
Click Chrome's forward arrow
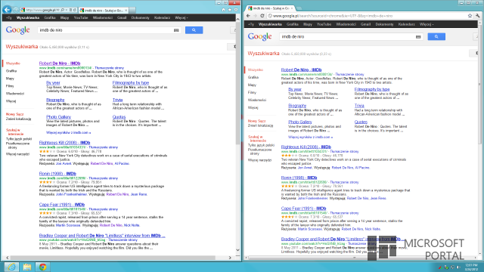(x=256, y=16)
